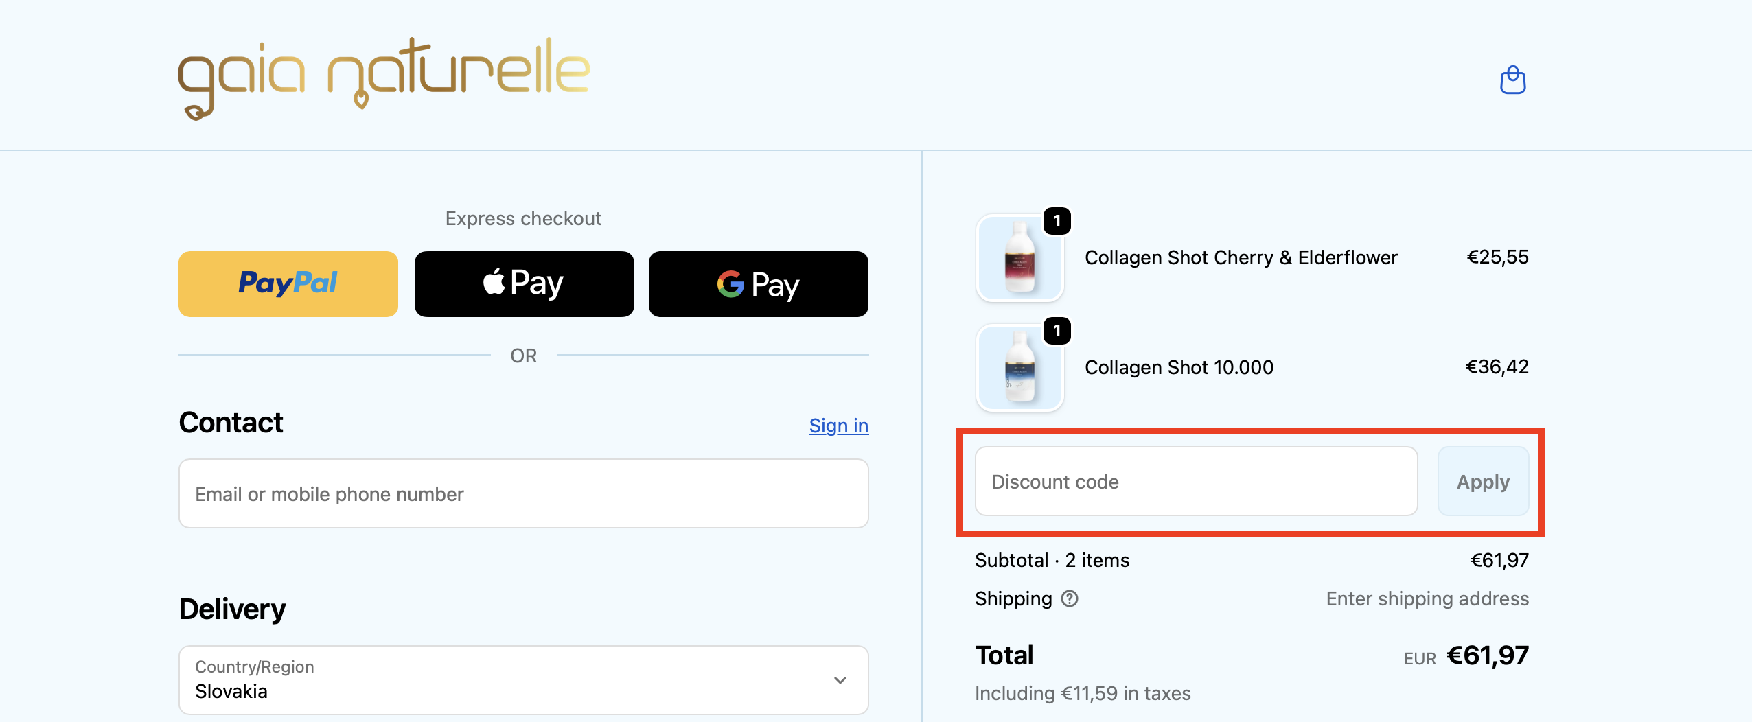Click quantity badge on Collagen Shot 10.000

click(x=1057, y=331)
